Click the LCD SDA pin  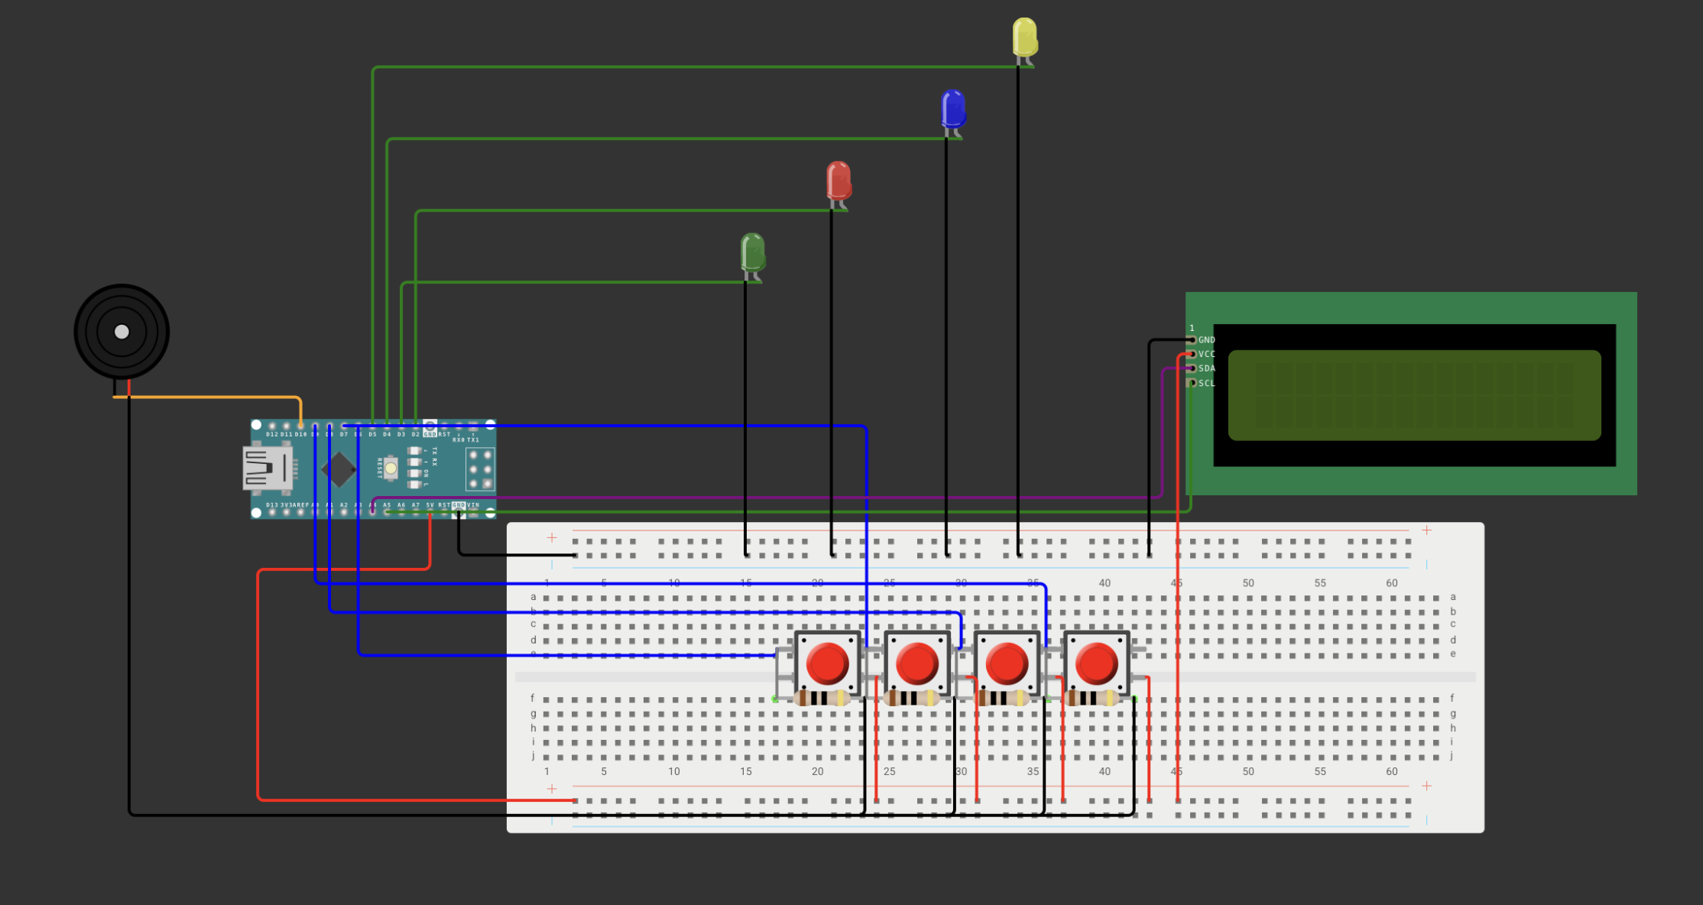pos(1192,368)
